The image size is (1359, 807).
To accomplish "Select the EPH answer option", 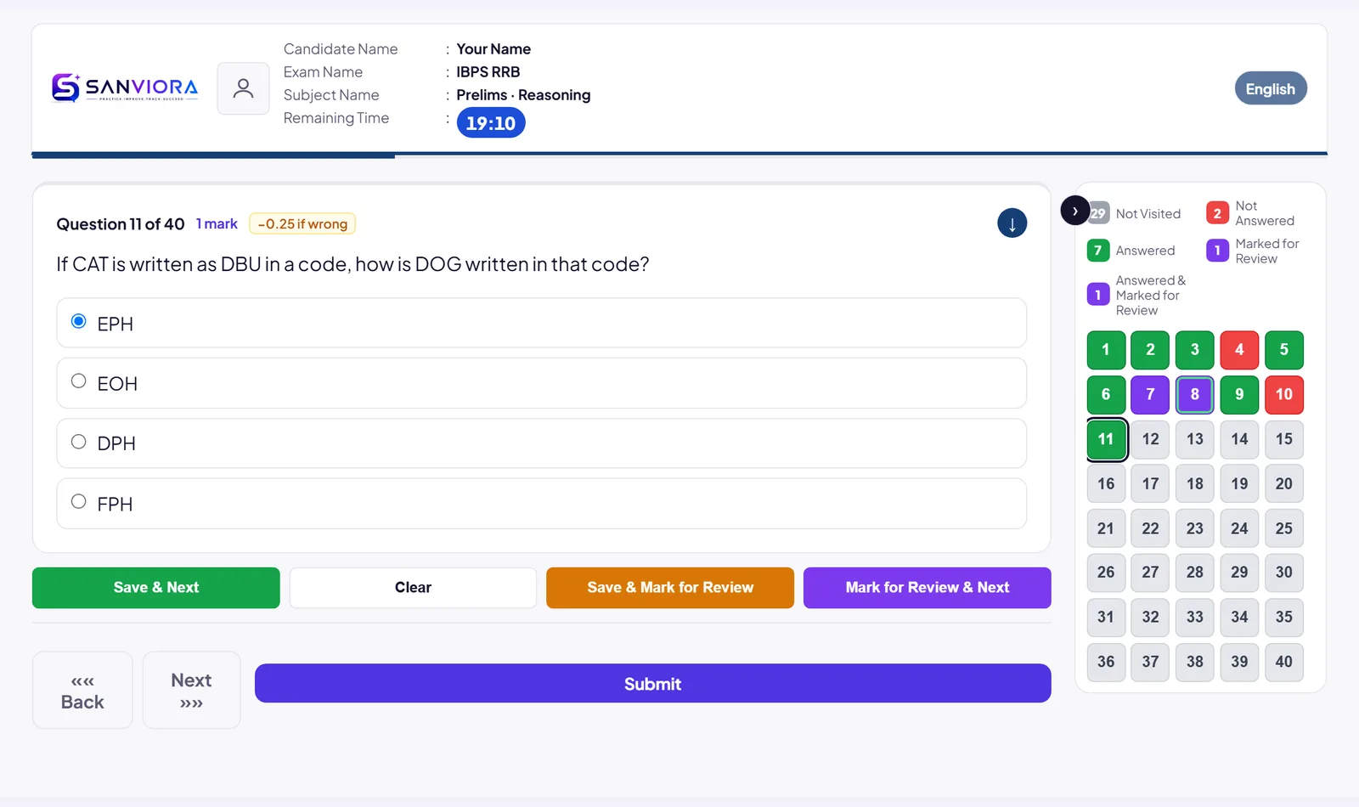I will tap(541, 323).
